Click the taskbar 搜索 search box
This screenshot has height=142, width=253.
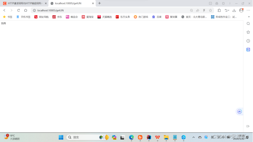click(88, 137)
